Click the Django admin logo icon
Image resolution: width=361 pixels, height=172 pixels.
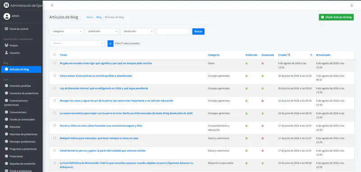[x=6, y=5]
